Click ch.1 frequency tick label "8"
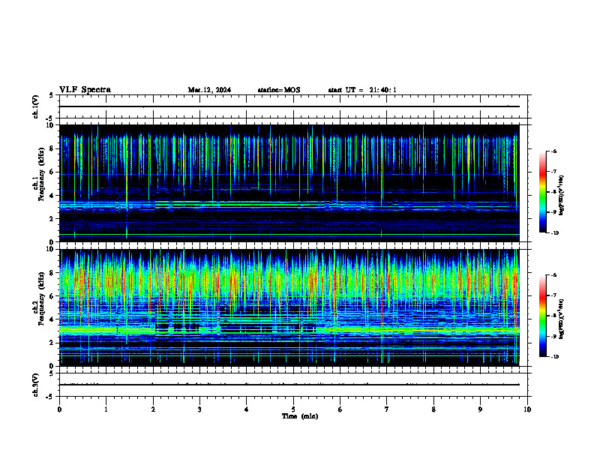594x459 pixels. [x=52, y=148]
